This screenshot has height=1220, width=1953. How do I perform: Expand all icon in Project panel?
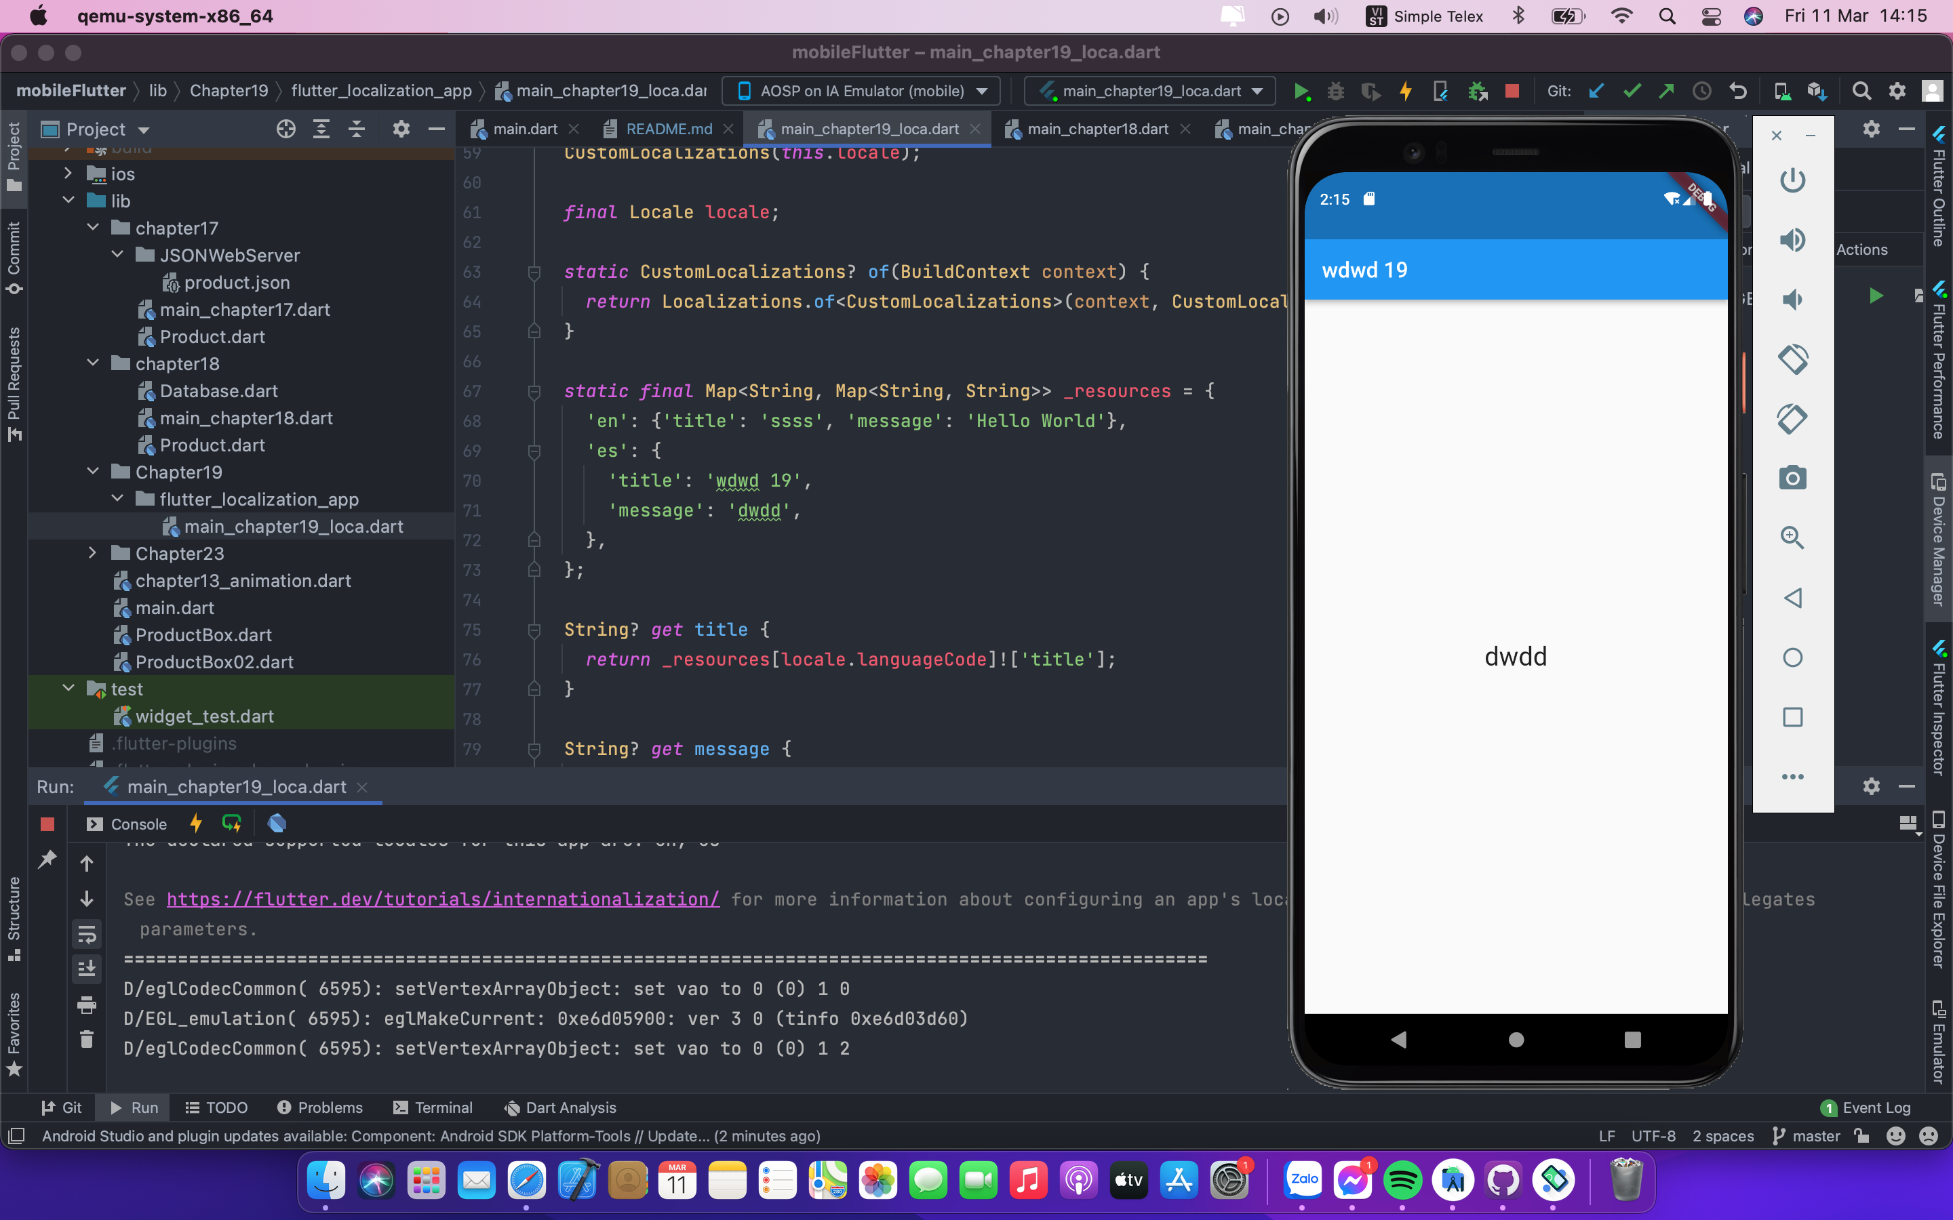(x=321, y=129)
